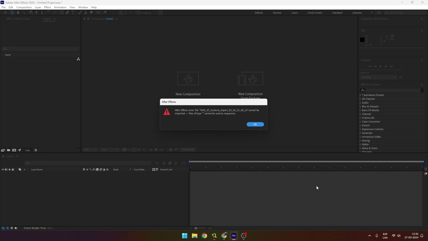
Task: Expand the Animation Presets category
Action: pos(360,95)
